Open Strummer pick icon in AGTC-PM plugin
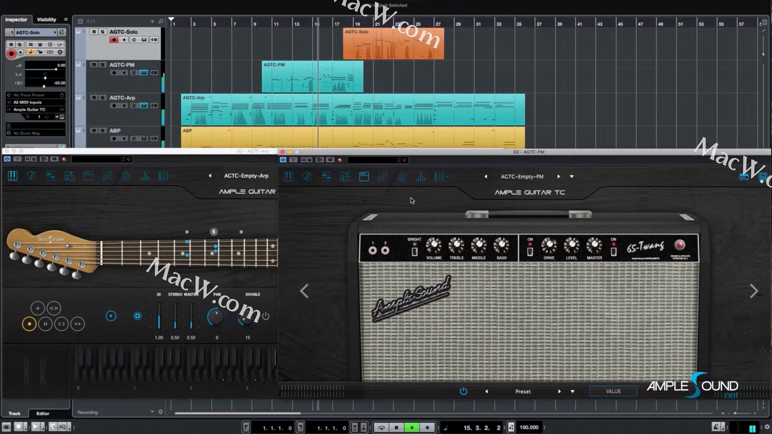The image size is (772, 434). (307, 177)
